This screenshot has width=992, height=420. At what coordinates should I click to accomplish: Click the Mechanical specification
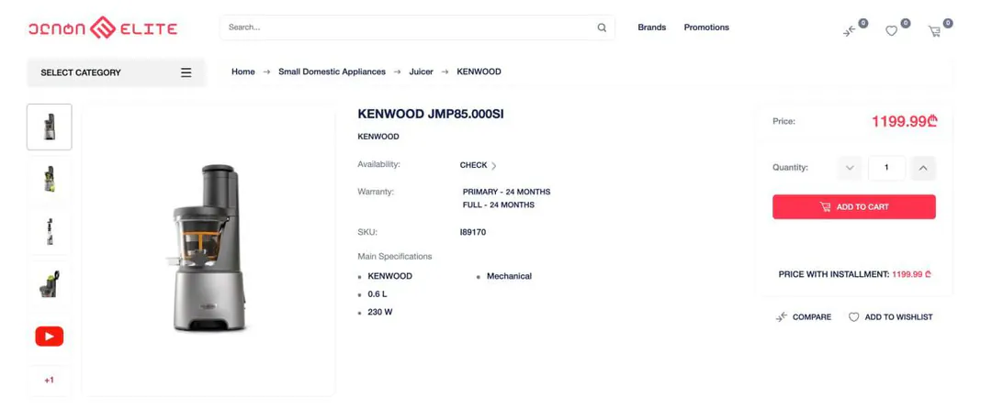coord(509,277)
